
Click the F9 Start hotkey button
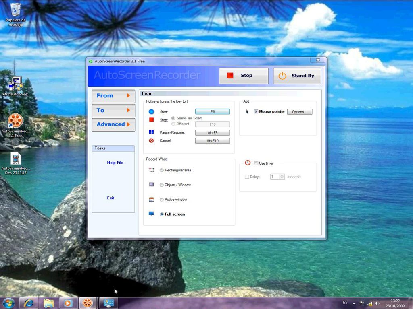213,112
